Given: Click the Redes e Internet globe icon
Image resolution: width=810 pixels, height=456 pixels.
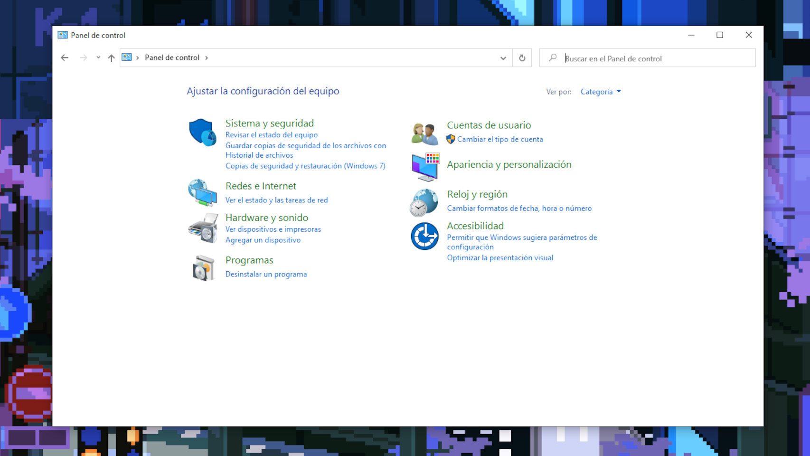Looking at the screenshot, I should [x=203, y=192].
